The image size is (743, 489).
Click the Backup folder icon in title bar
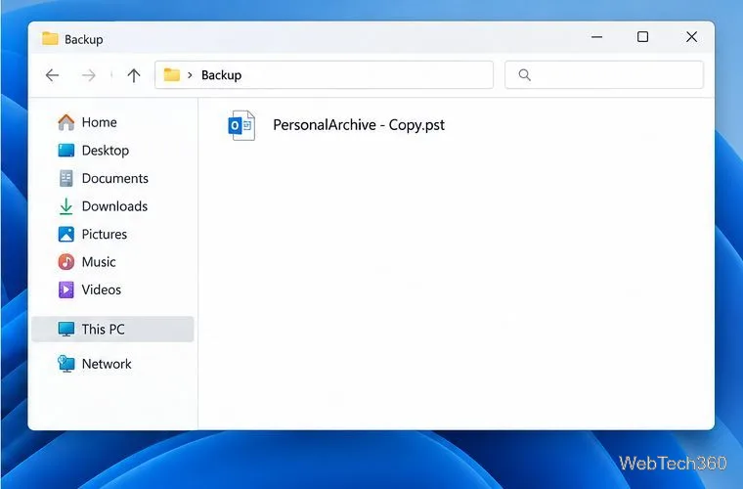pyautogui.click(x=50, y=38)
